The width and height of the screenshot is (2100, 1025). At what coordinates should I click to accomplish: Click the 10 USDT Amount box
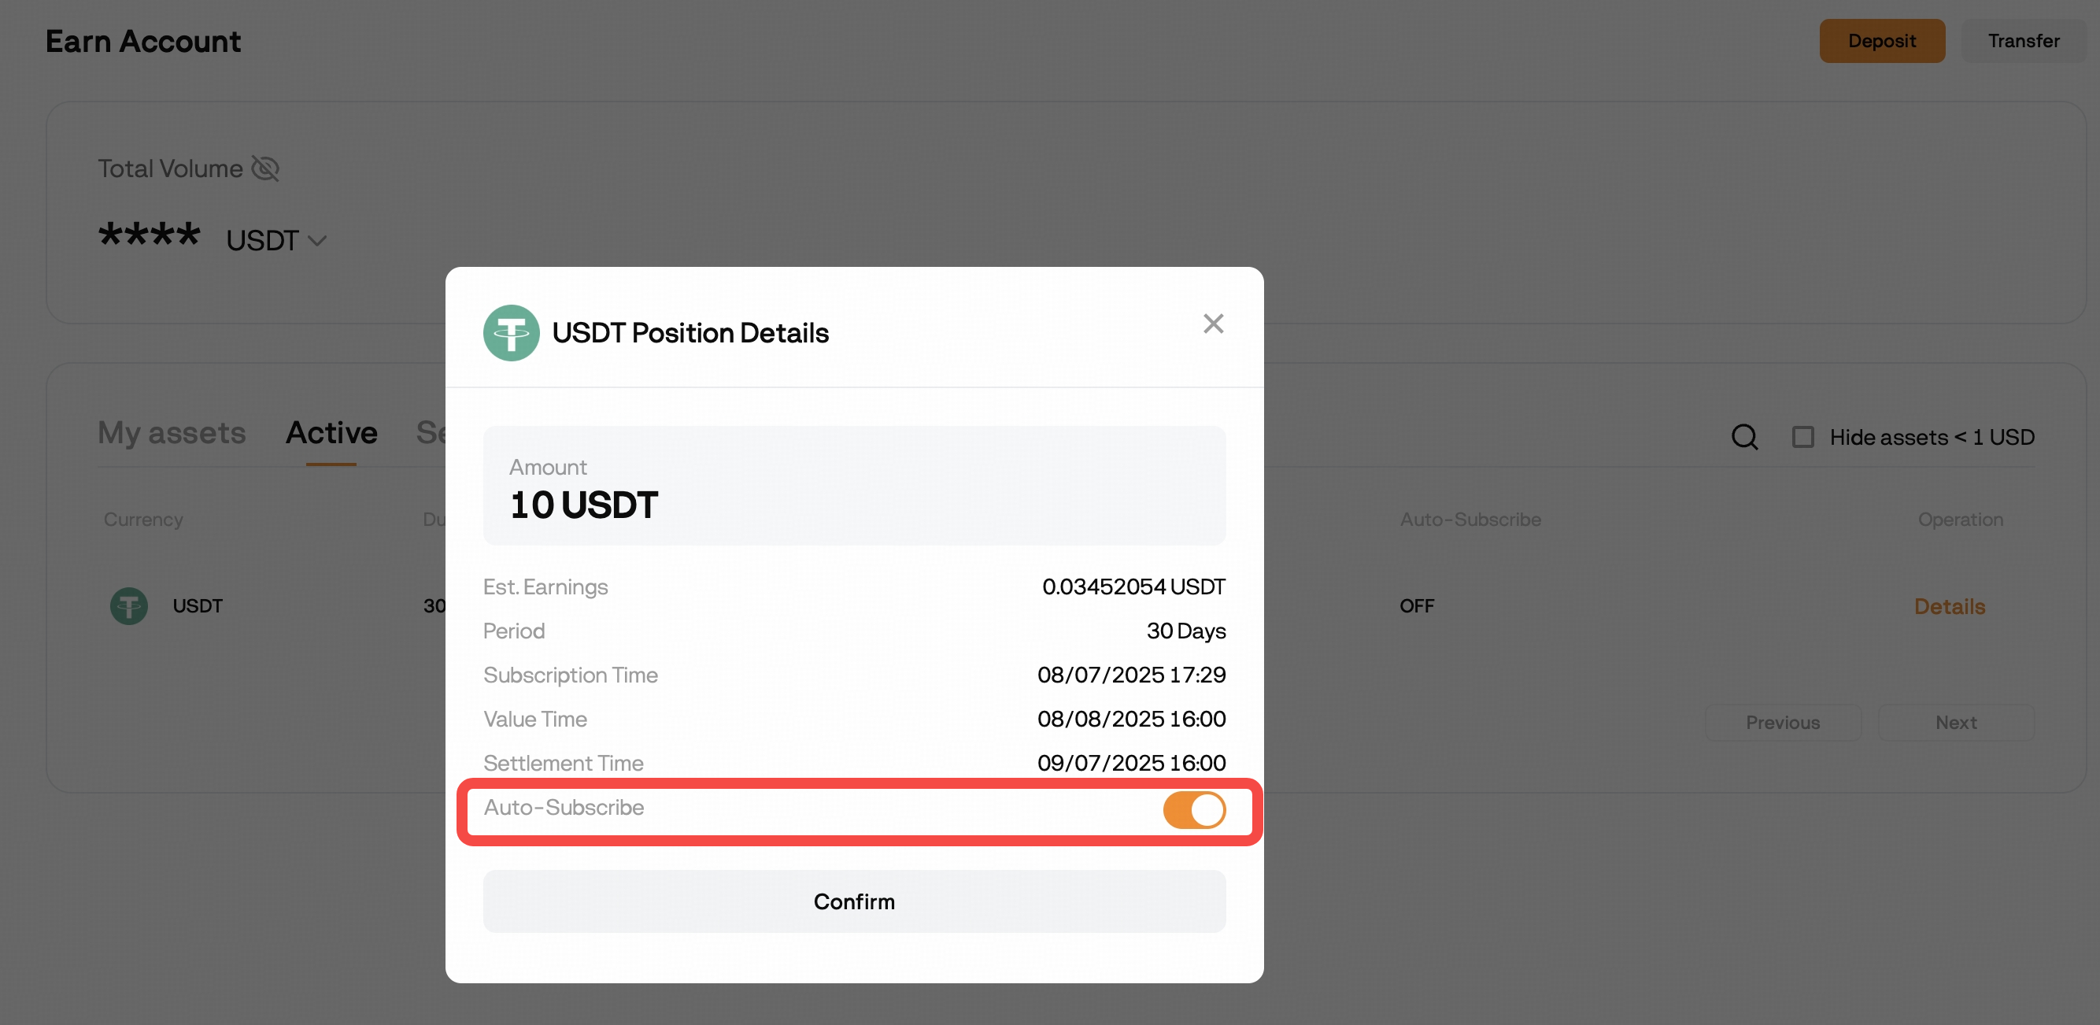pos(853,485)
